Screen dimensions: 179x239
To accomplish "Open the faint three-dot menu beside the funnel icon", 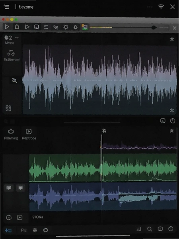I will point(150,7).
